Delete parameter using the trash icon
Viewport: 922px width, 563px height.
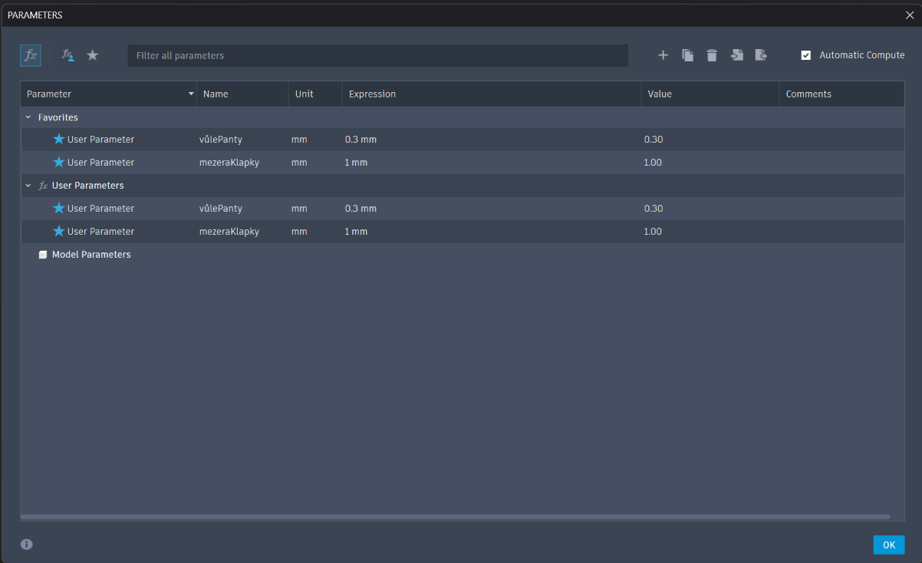[x=712, y=55]
